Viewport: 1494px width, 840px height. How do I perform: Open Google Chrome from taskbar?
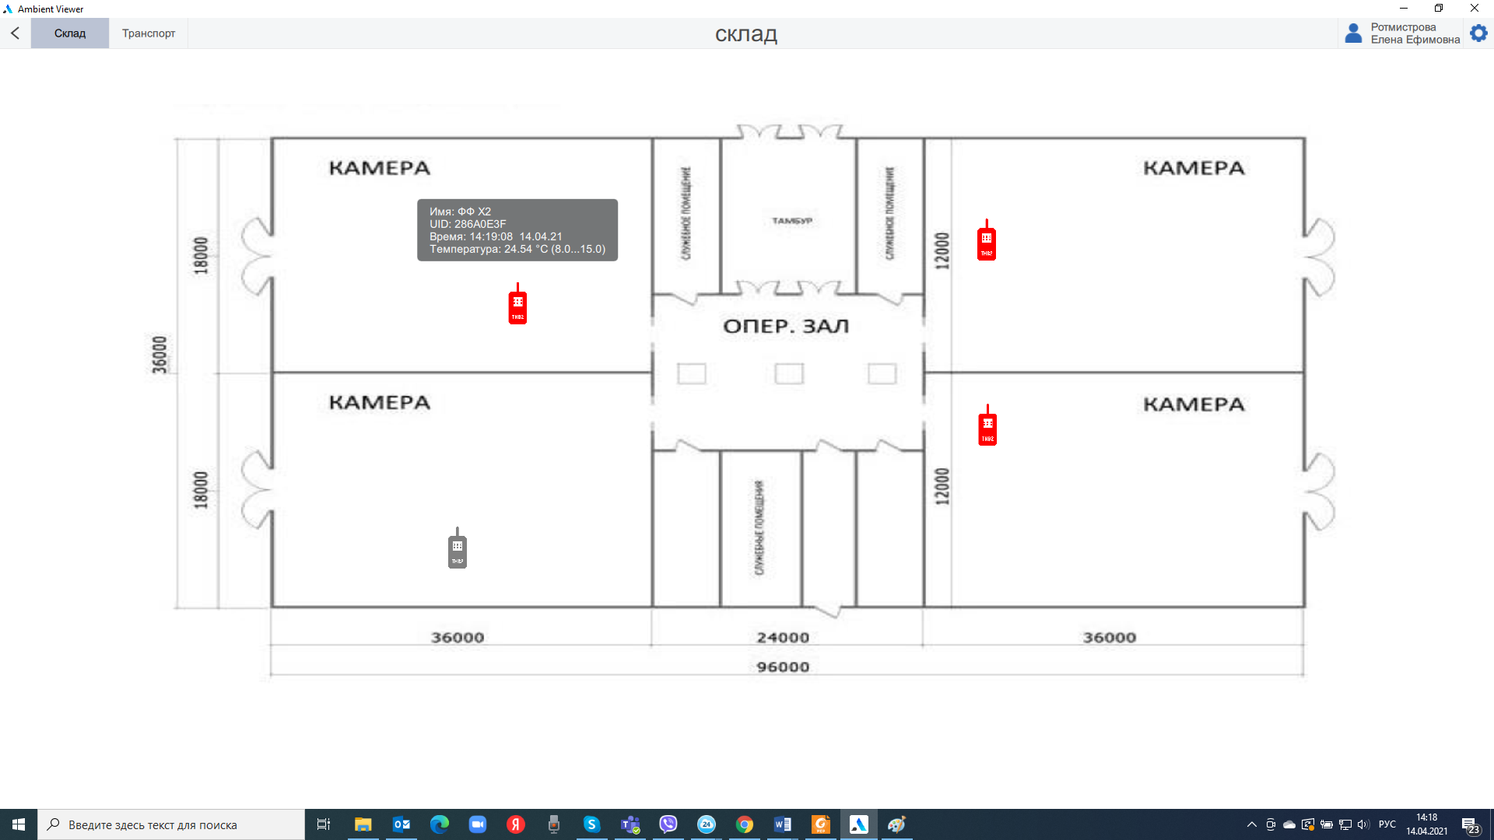pyautogui.click(x=745, y=824)
